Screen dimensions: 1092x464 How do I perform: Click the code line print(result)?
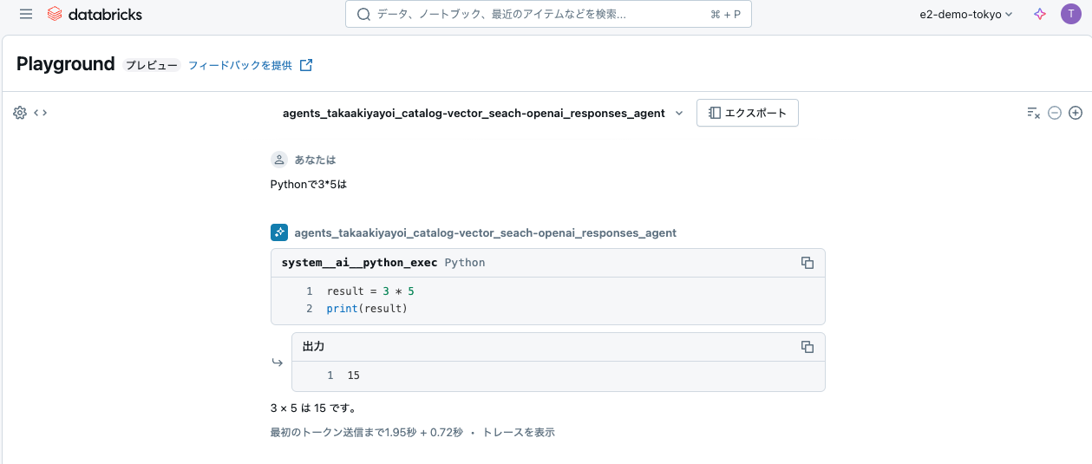pyautogui.click(x=367, y=309)
